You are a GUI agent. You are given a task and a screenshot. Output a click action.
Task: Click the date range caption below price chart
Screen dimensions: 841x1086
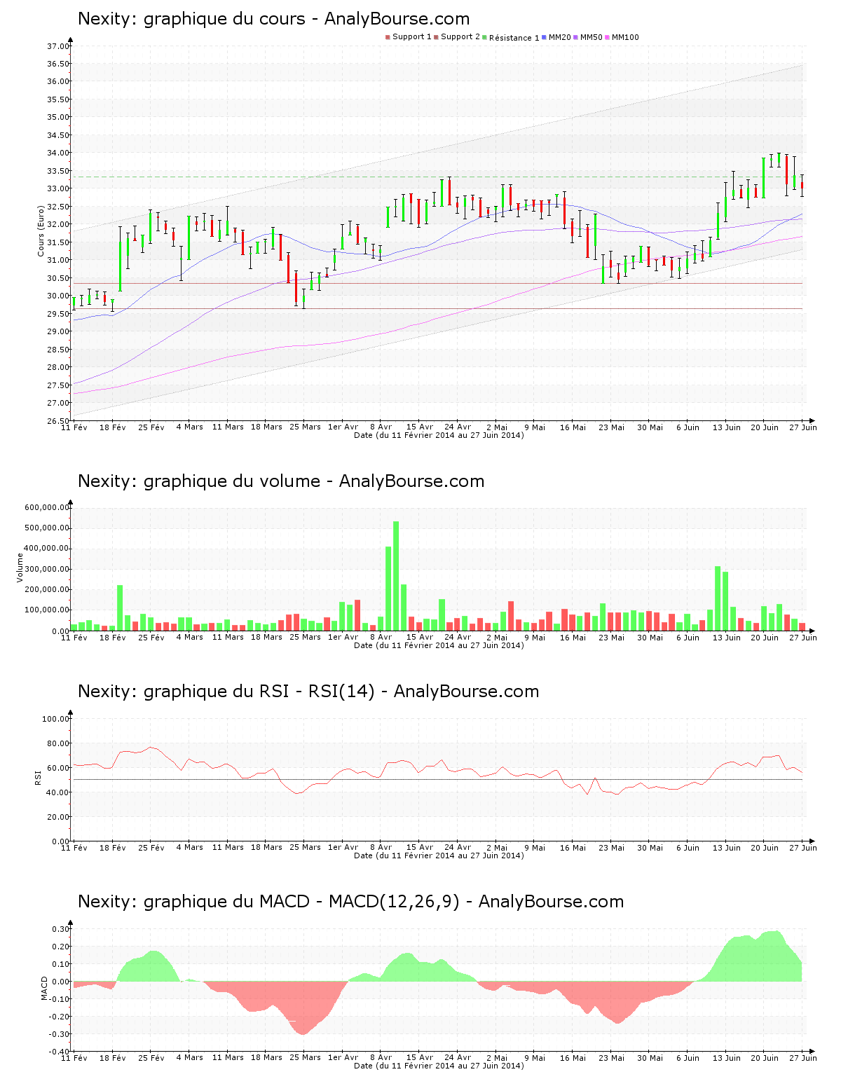click(439, 435)
